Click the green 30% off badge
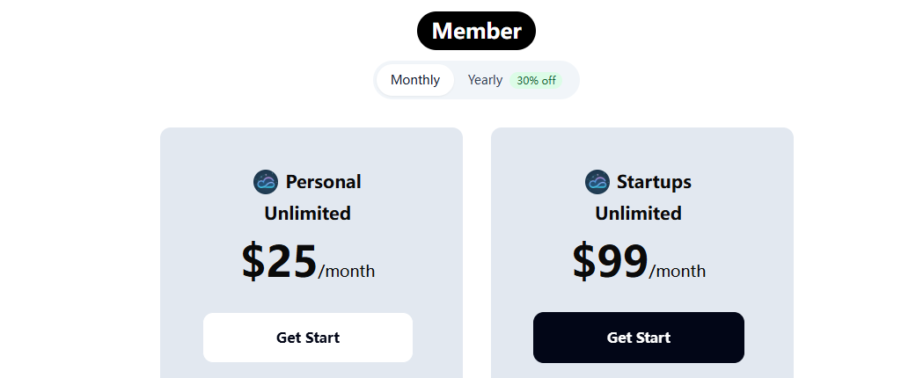916x378 pixels. (536, 81)
